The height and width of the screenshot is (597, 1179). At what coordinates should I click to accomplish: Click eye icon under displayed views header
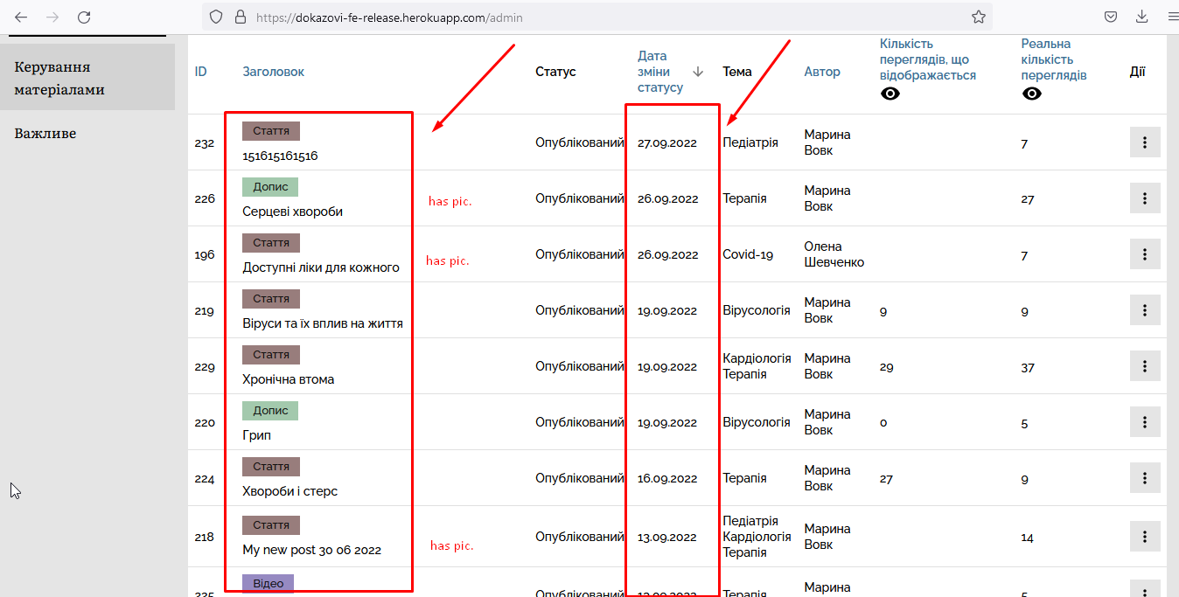pyautogui.click(x=890, y=94)
